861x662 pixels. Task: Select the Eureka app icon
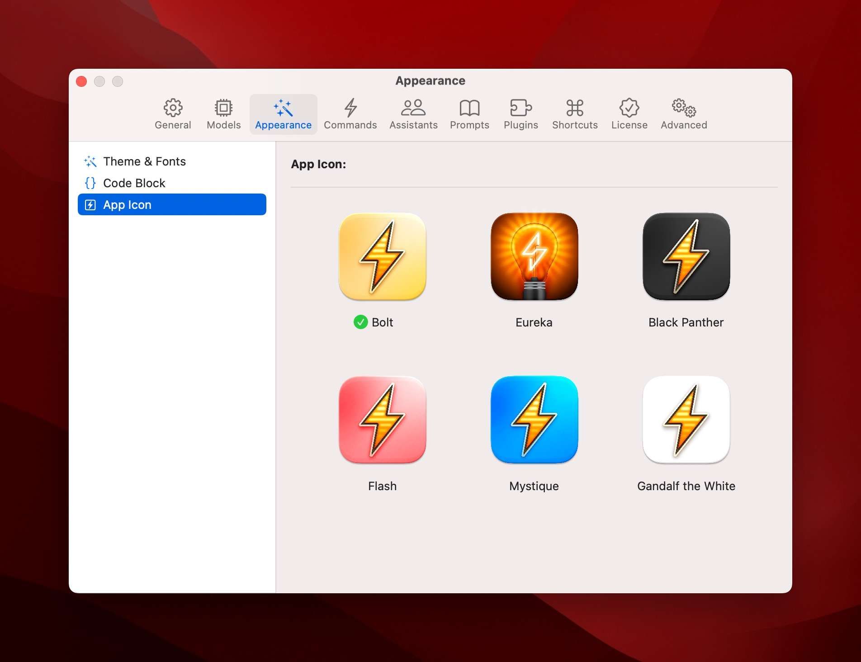pos(534,256)
